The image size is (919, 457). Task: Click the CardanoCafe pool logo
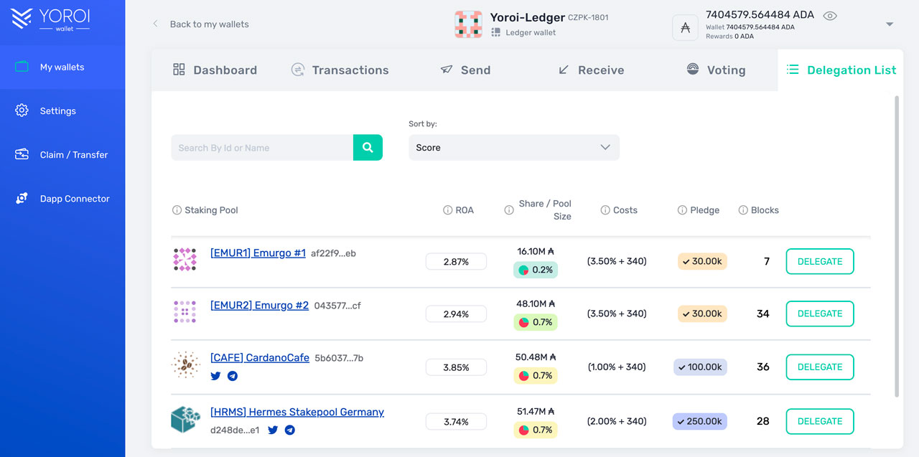pos(185,365)
